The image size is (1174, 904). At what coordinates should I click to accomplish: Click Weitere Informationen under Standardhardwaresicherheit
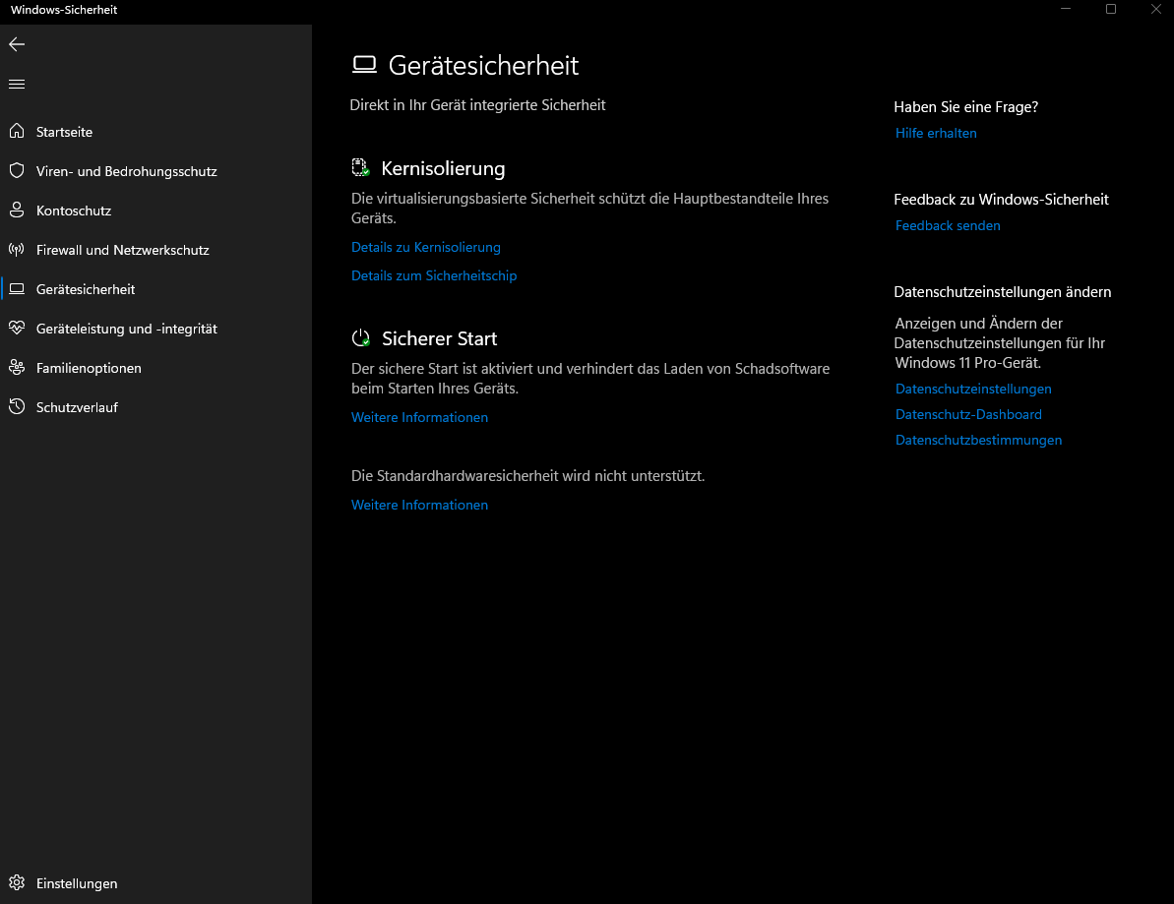(419, 505)
